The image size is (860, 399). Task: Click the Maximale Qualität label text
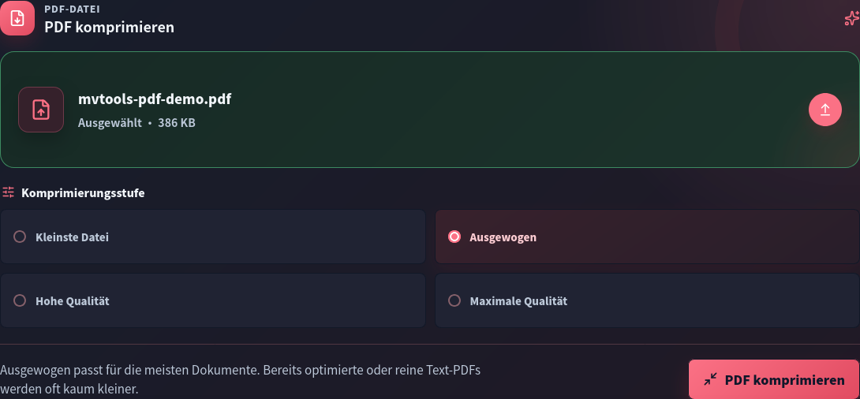(518, 301)
